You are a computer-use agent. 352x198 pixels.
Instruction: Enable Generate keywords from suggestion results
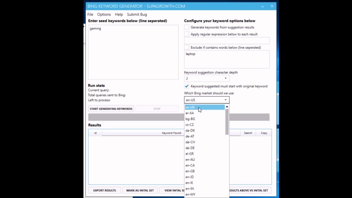tap(187, 27)
